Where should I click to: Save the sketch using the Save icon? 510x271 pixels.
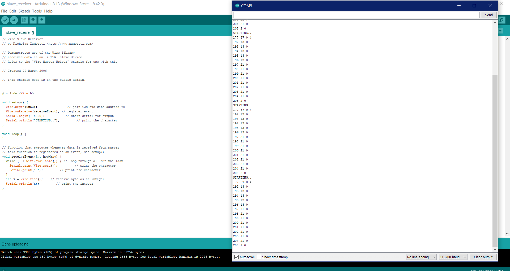(42, 20)
